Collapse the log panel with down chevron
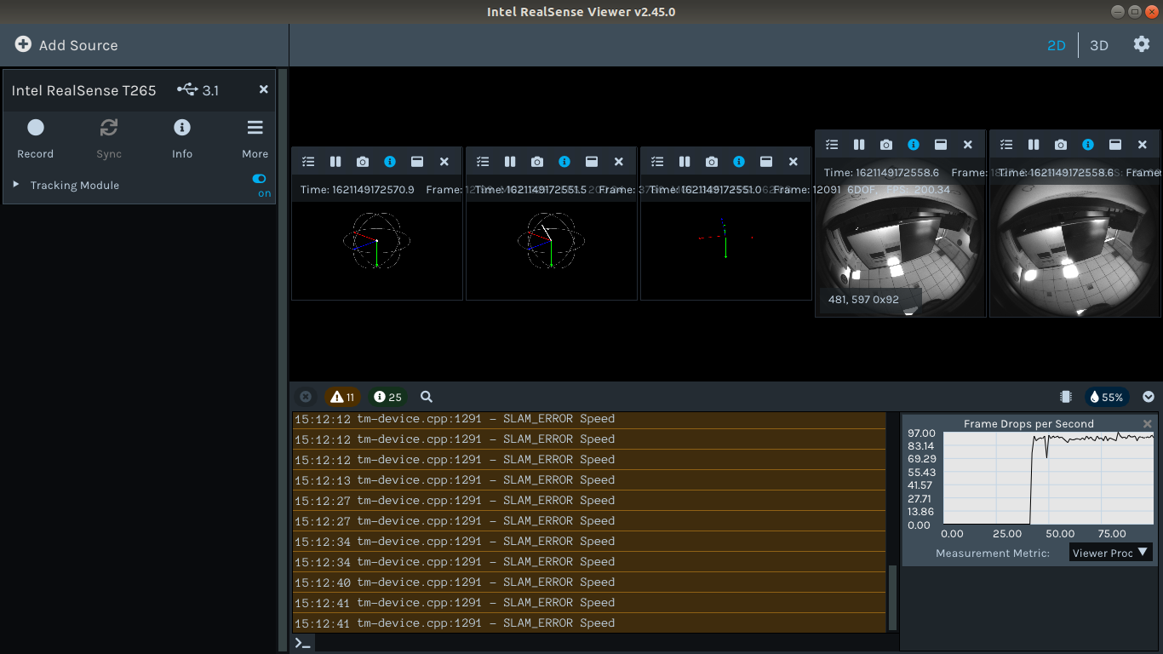The height and width of the screenshot is (654, 1163). [x=1149, y=397]
